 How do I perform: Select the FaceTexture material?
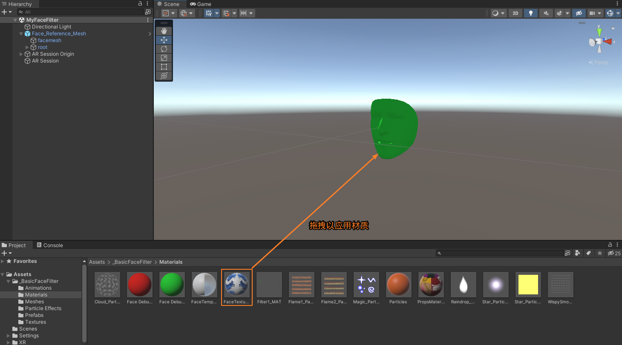237,287
